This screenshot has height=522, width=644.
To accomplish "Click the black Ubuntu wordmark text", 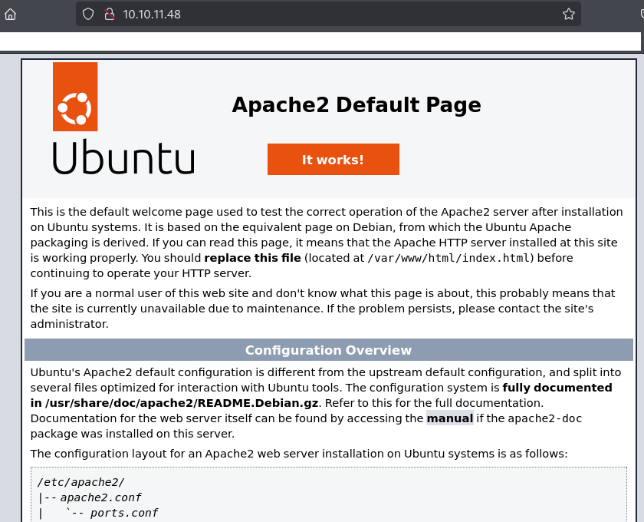I will (123, 158).
